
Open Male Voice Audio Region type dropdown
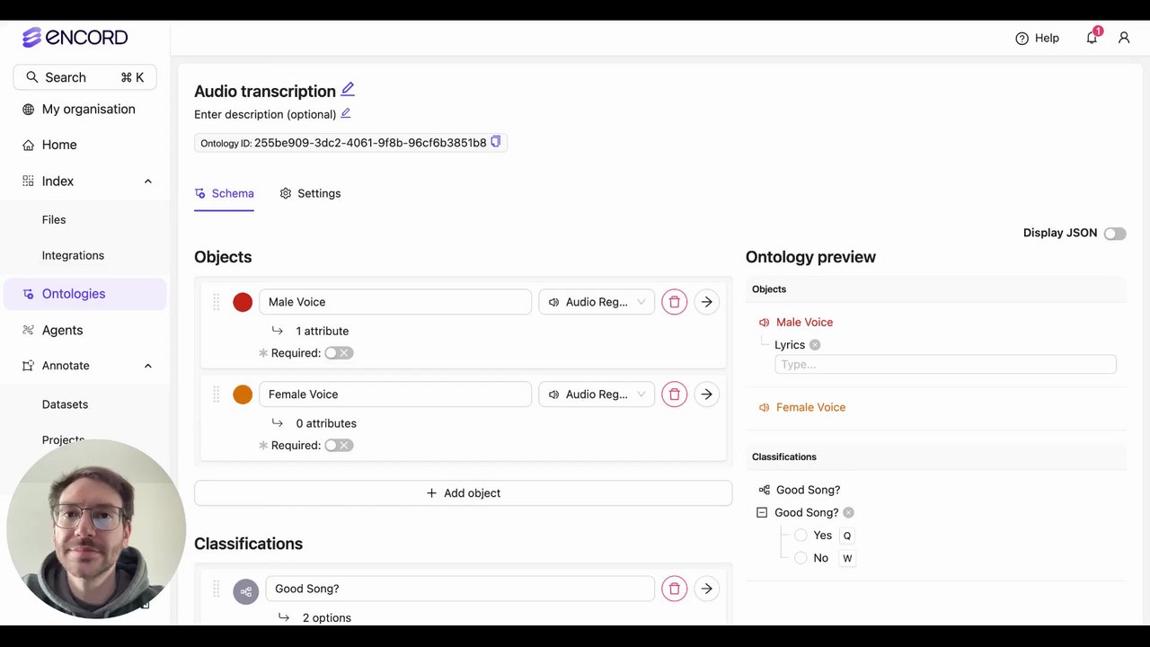[597, 302]
